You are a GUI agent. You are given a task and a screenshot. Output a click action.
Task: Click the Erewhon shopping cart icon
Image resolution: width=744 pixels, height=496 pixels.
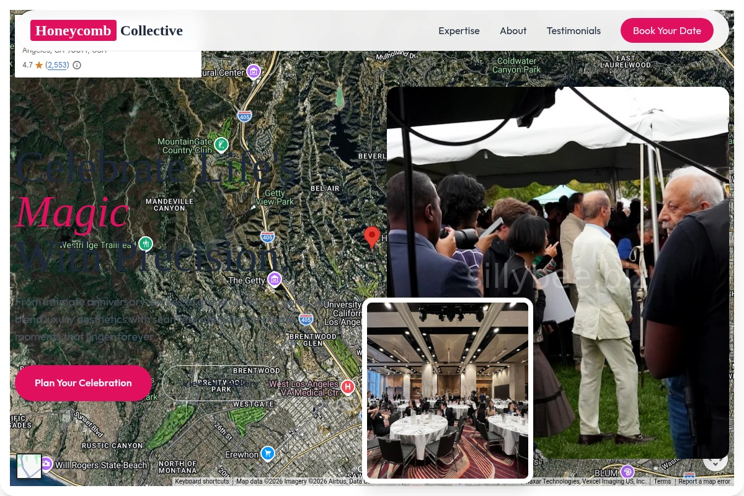click(x=268, y=454)
